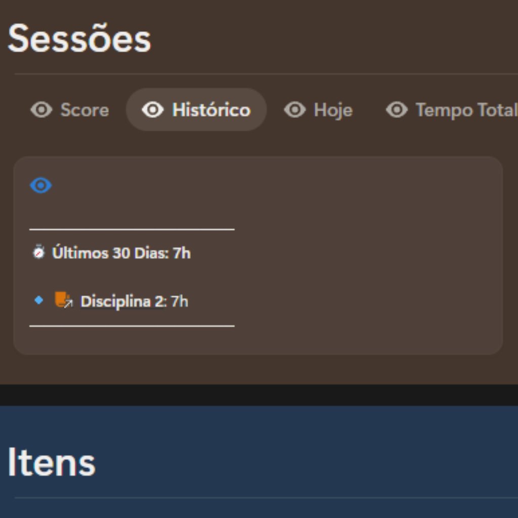The width and height of the screenshot is (518, 518).
Task: Click the stopwatch icon beside Últimos 30 Dias
Action: coord(38,252)
